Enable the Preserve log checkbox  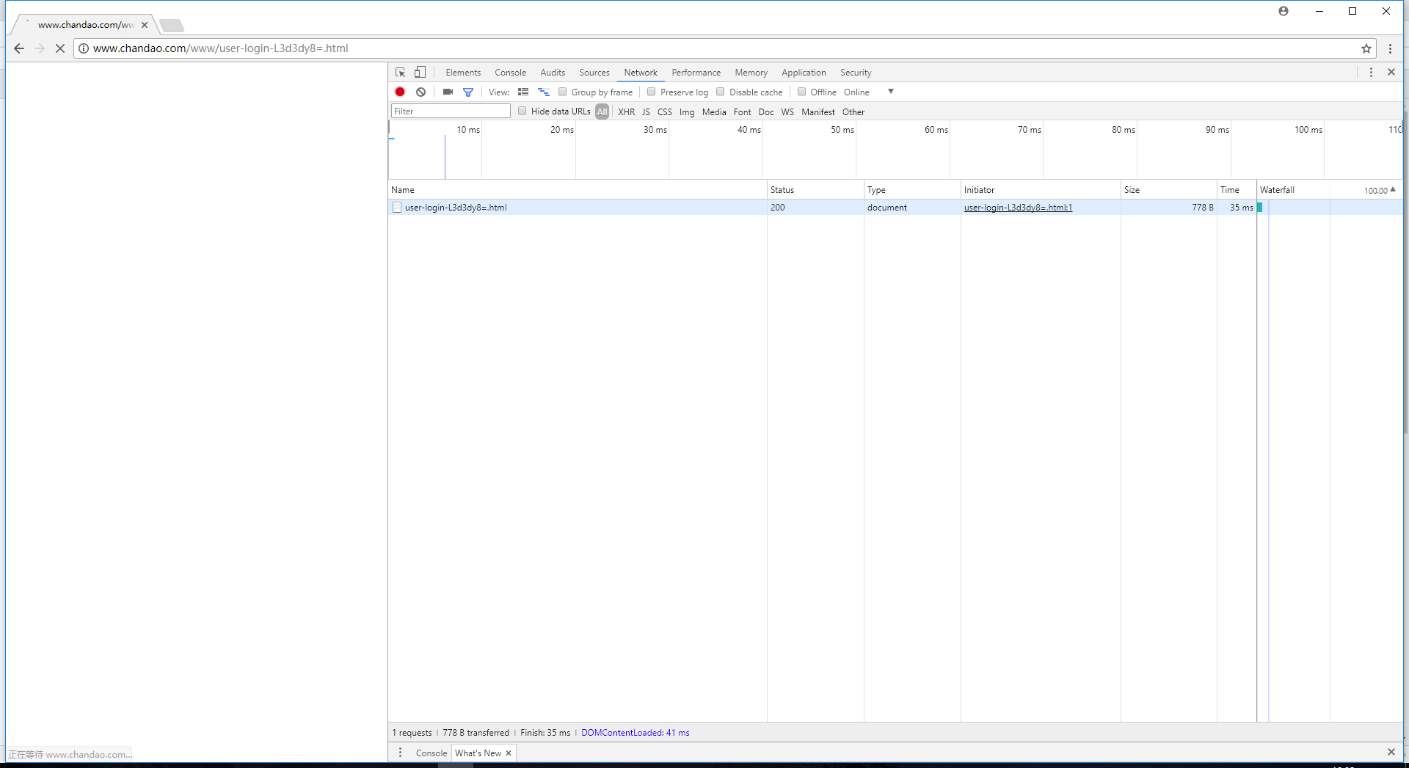pos(652,92)
